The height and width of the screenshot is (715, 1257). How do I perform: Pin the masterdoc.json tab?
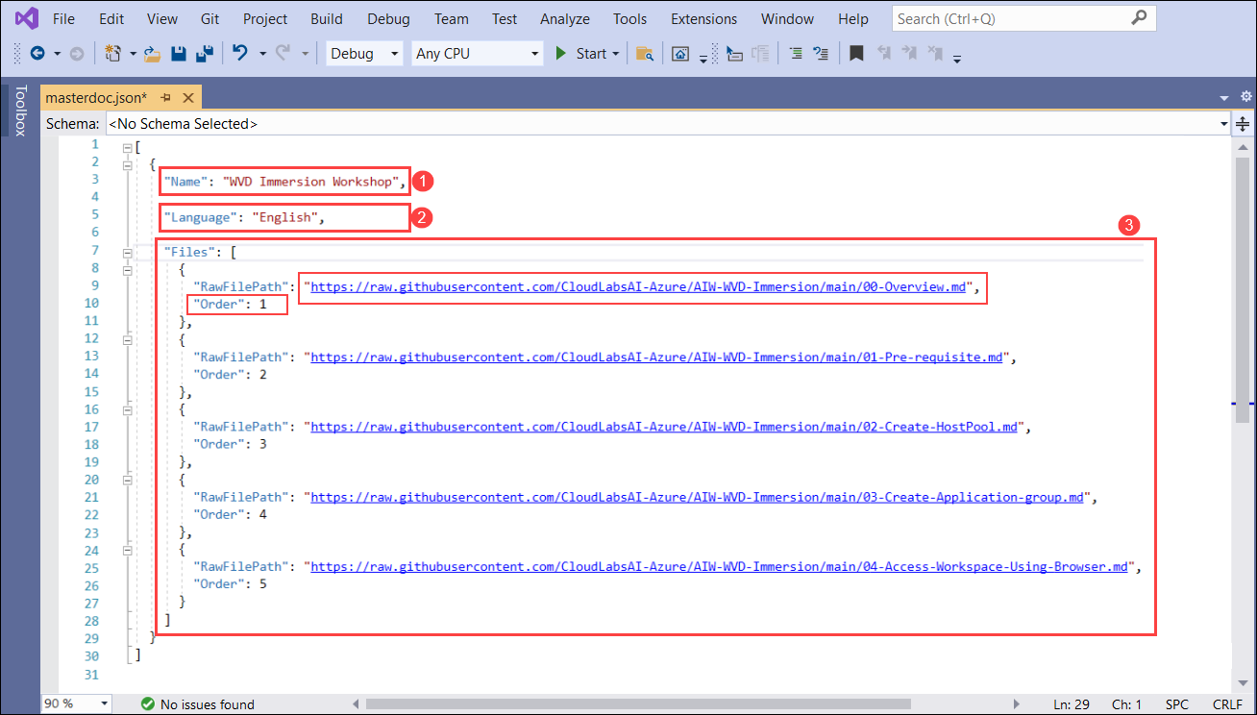point(165,97)
